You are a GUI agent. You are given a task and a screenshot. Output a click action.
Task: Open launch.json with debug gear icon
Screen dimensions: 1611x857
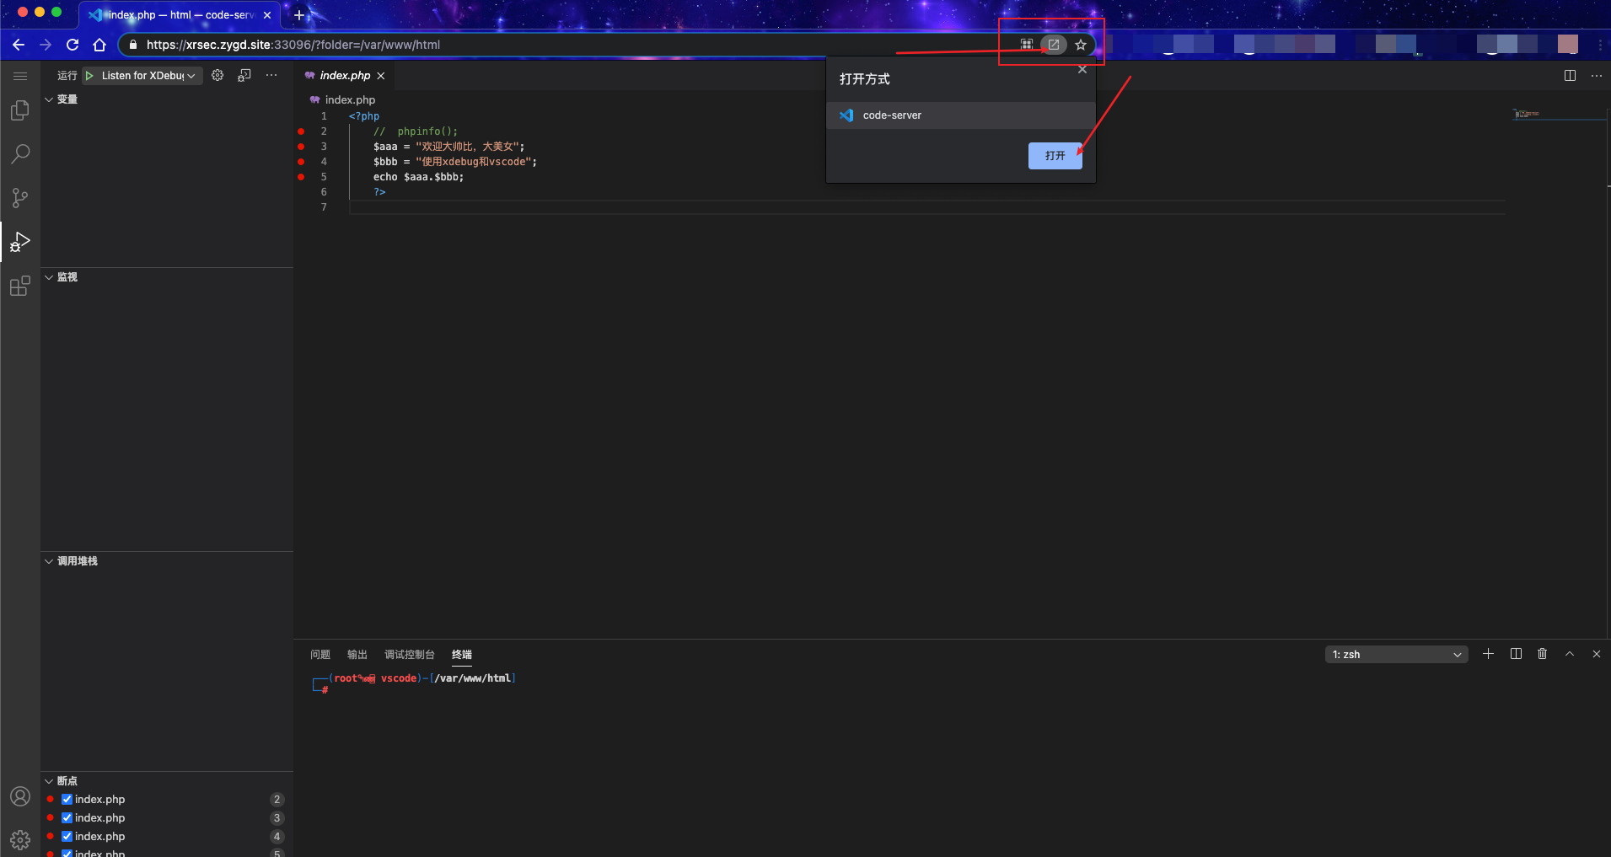click(x=217, y=75)
